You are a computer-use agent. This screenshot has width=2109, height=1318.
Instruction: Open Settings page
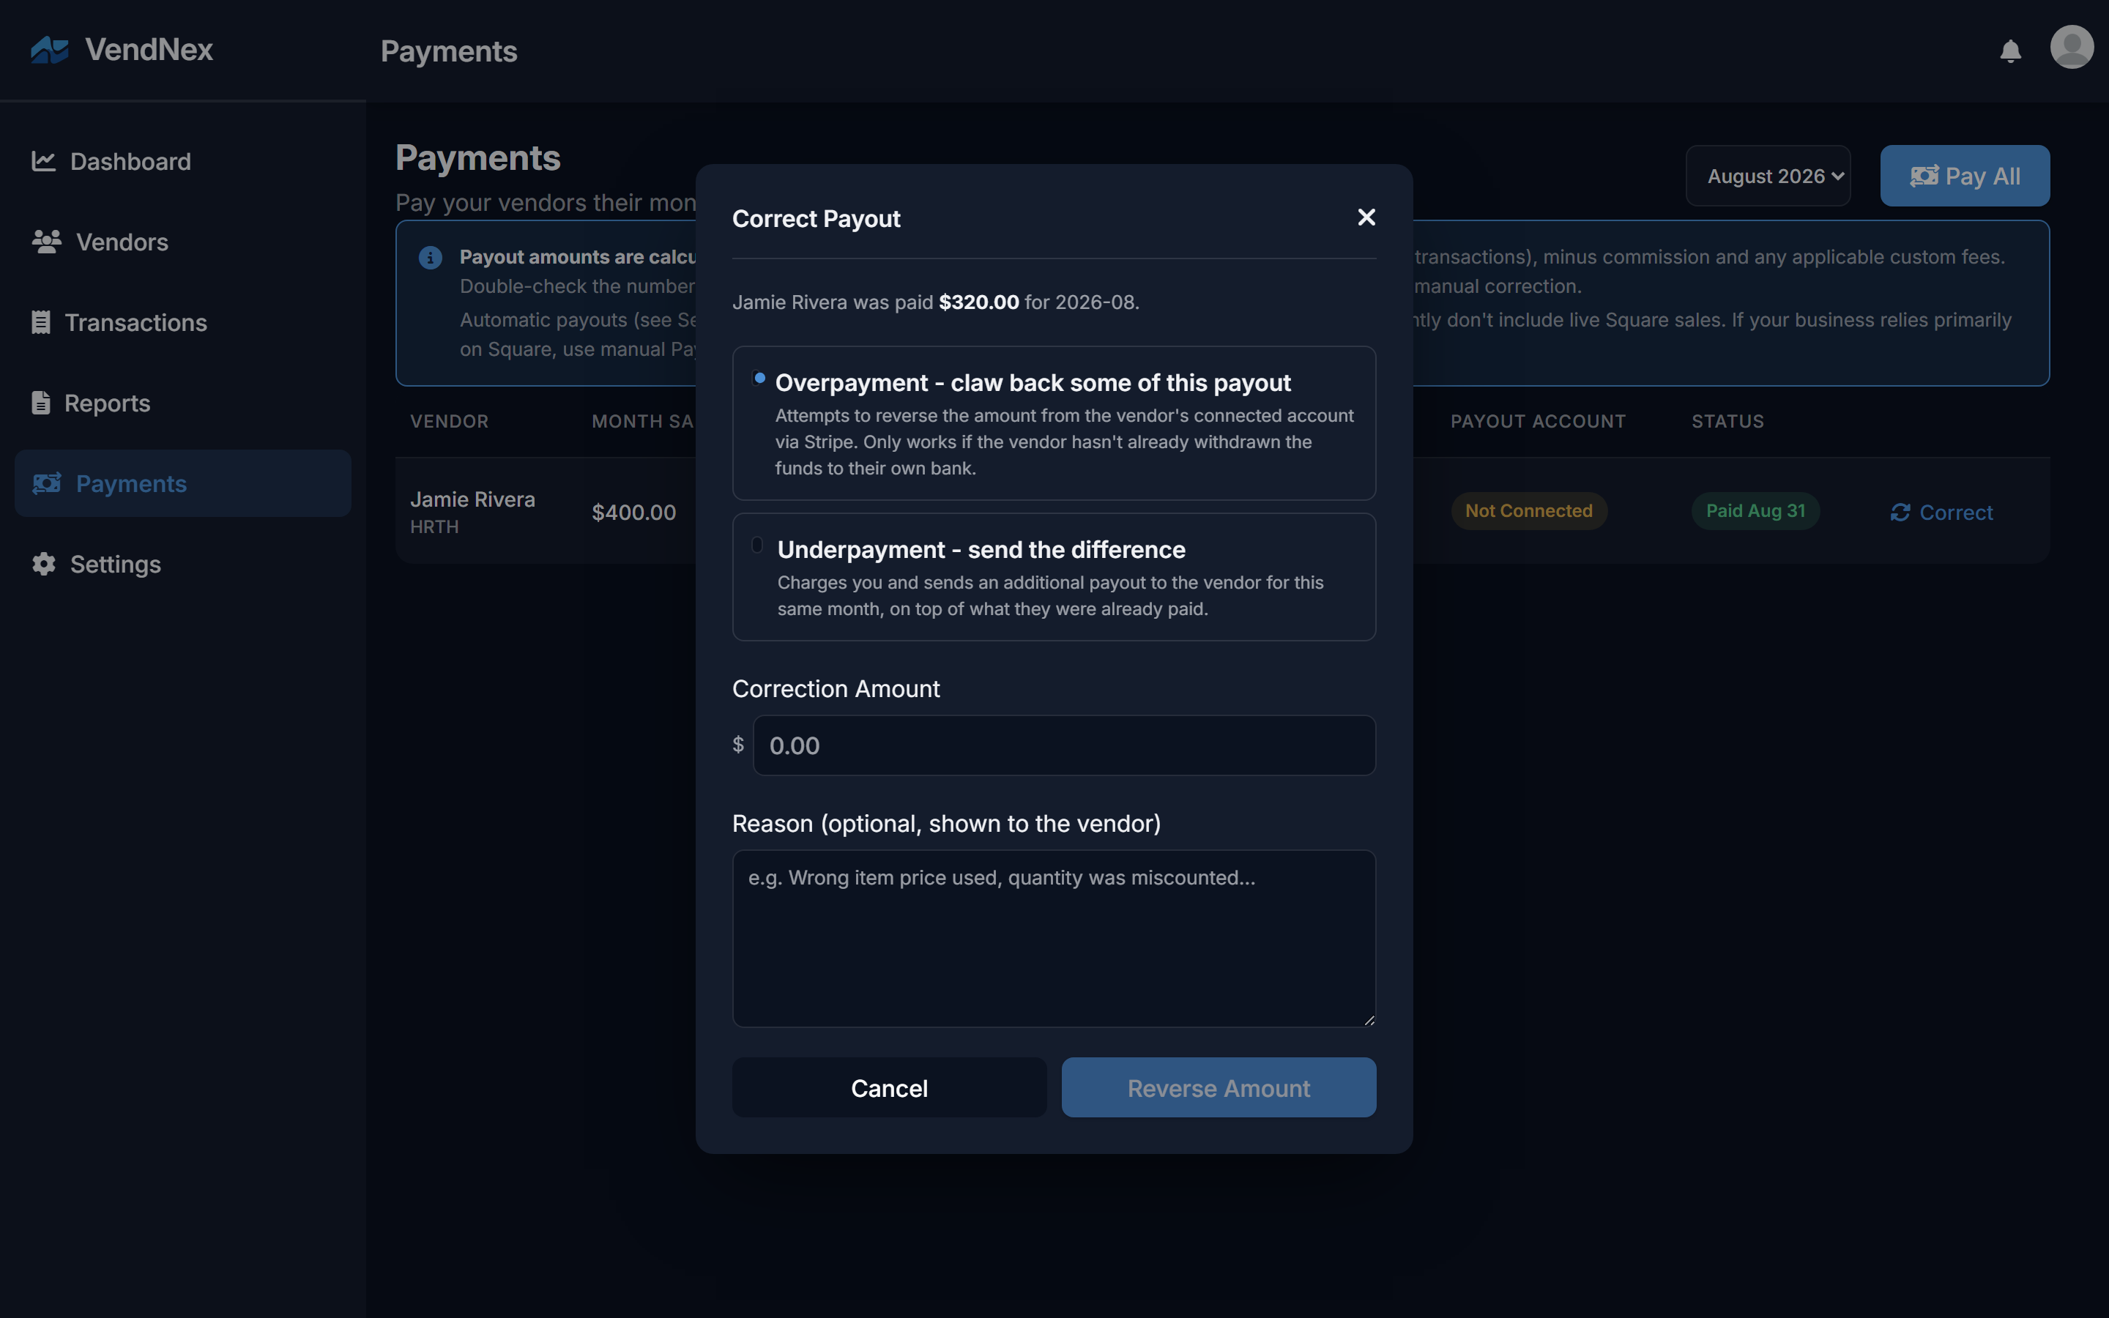[183, 564]
